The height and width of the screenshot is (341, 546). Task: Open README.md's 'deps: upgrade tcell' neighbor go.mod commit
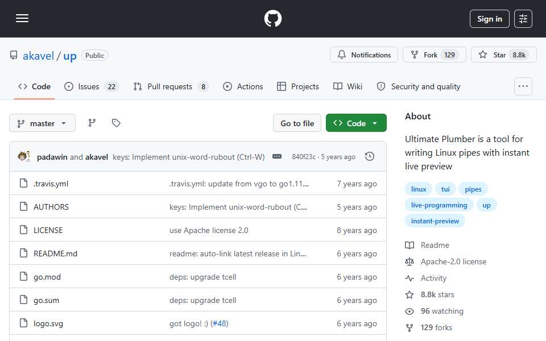click(x=202, y=277)
